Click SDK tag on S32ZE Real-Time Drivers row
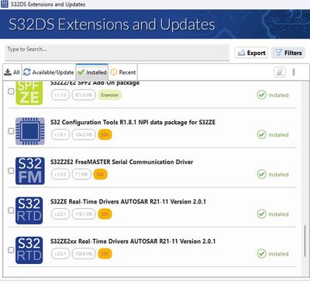This screenshot has height=299, width=310. click(x=105, y=214)
